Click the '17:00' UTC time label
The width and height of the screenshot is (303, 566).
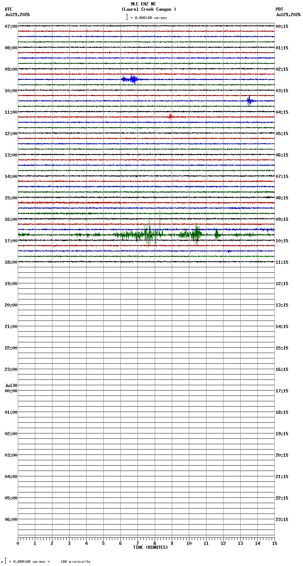point(11,241)
